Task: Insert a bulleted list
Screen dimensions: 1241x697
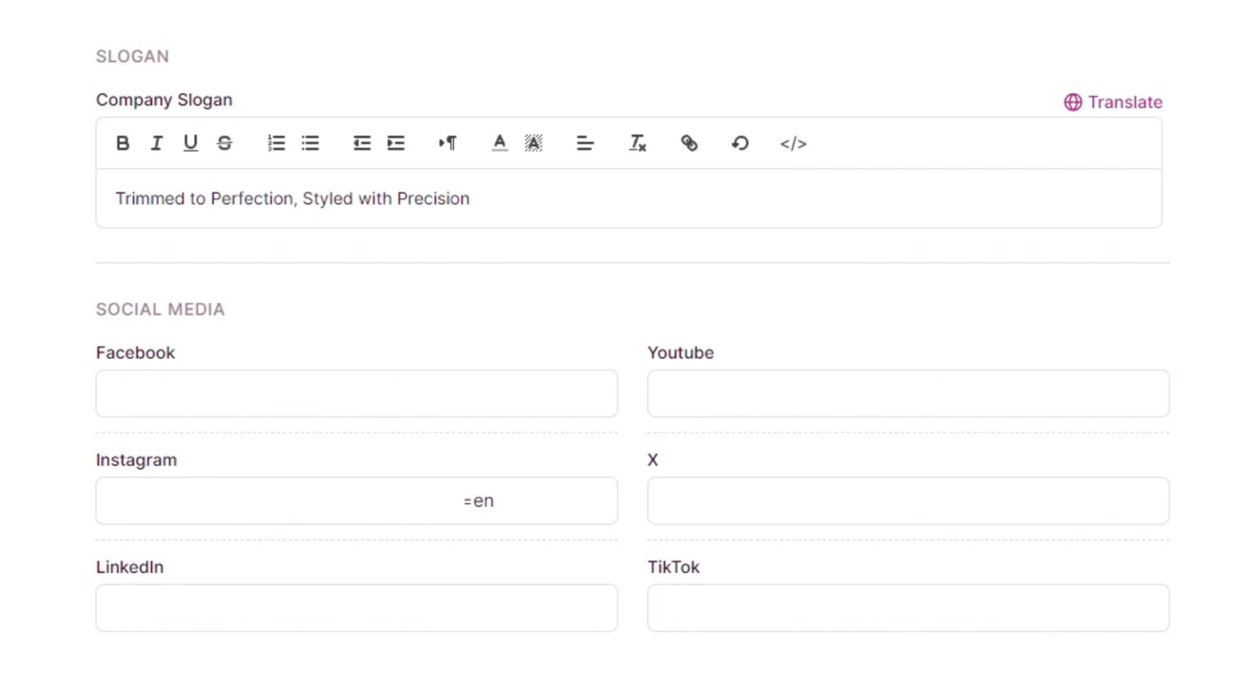Action: point(310,143)
